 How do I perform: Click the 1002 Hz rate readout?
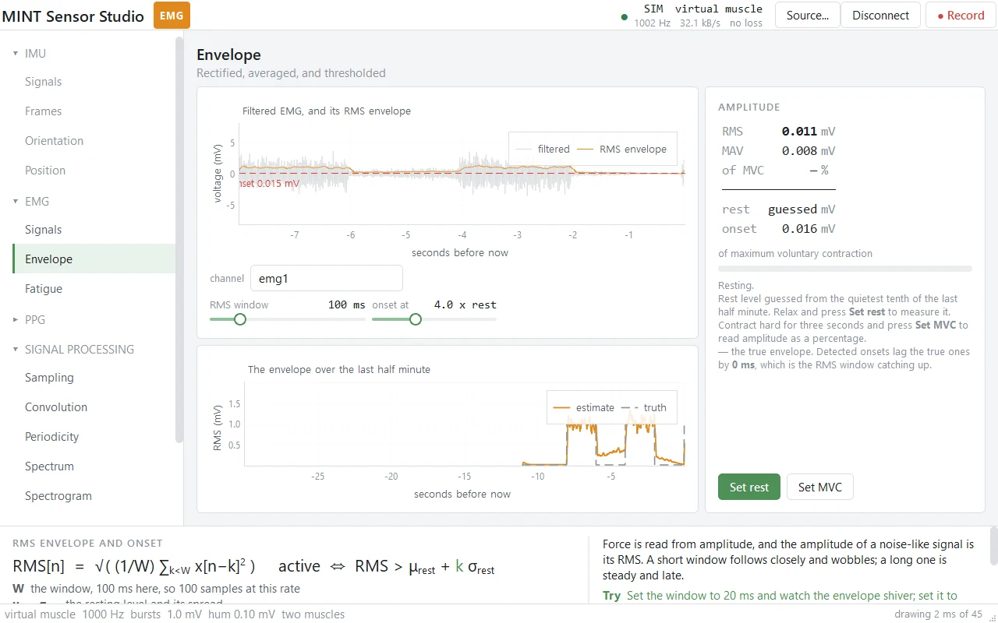click(x=652, y=23)
